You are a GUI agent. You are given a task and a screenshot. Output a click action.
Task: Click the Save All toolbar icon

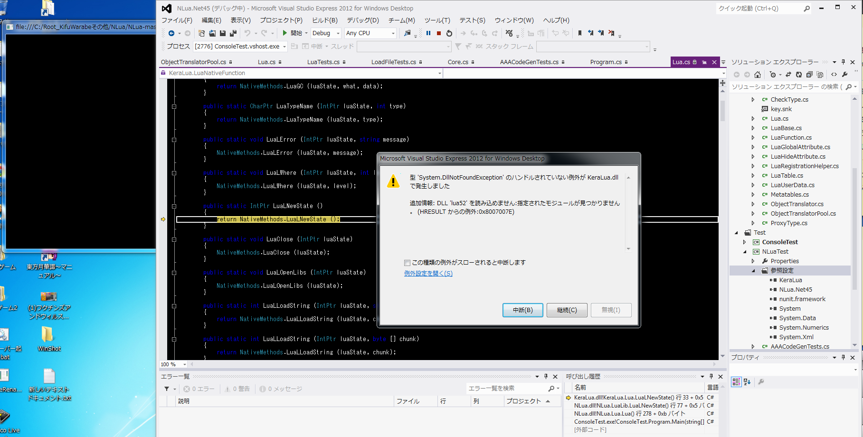point(233,33)
